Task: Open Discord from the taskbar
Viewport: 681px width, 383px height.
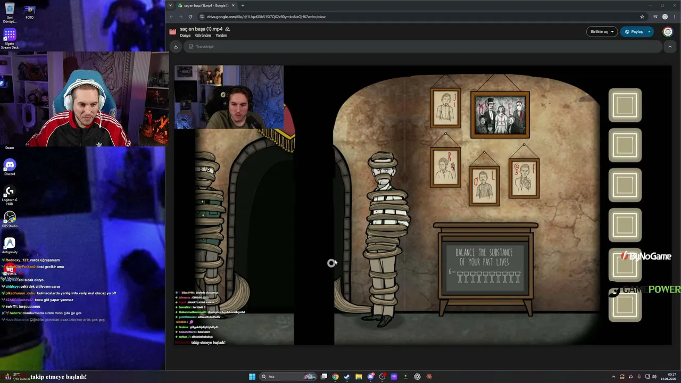Action: pyautogui.click(x=371, y=377)
